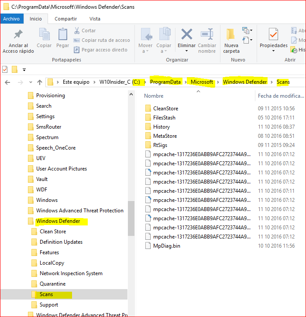The height and width of the screenshot is (317, 306).
Task: Go back with the left arrow
Action: click(x=7, y=82)
